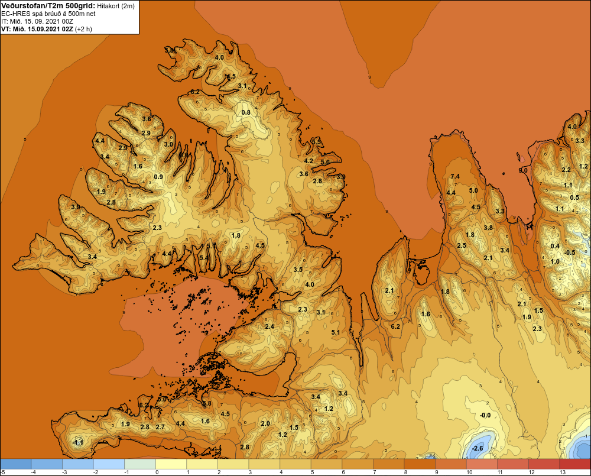
Task: Select the legend swatch between -3 and -2
Action: [x=77, y=464]
